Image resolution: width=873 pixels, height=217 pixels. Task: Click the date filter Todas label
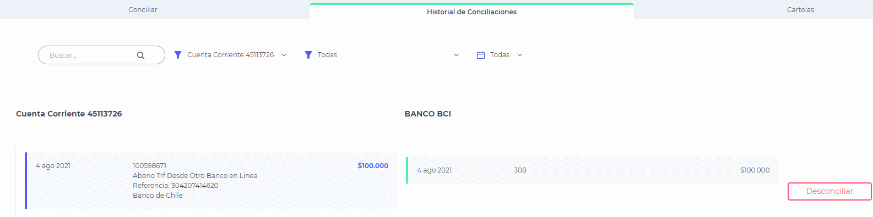click(500, 55)
